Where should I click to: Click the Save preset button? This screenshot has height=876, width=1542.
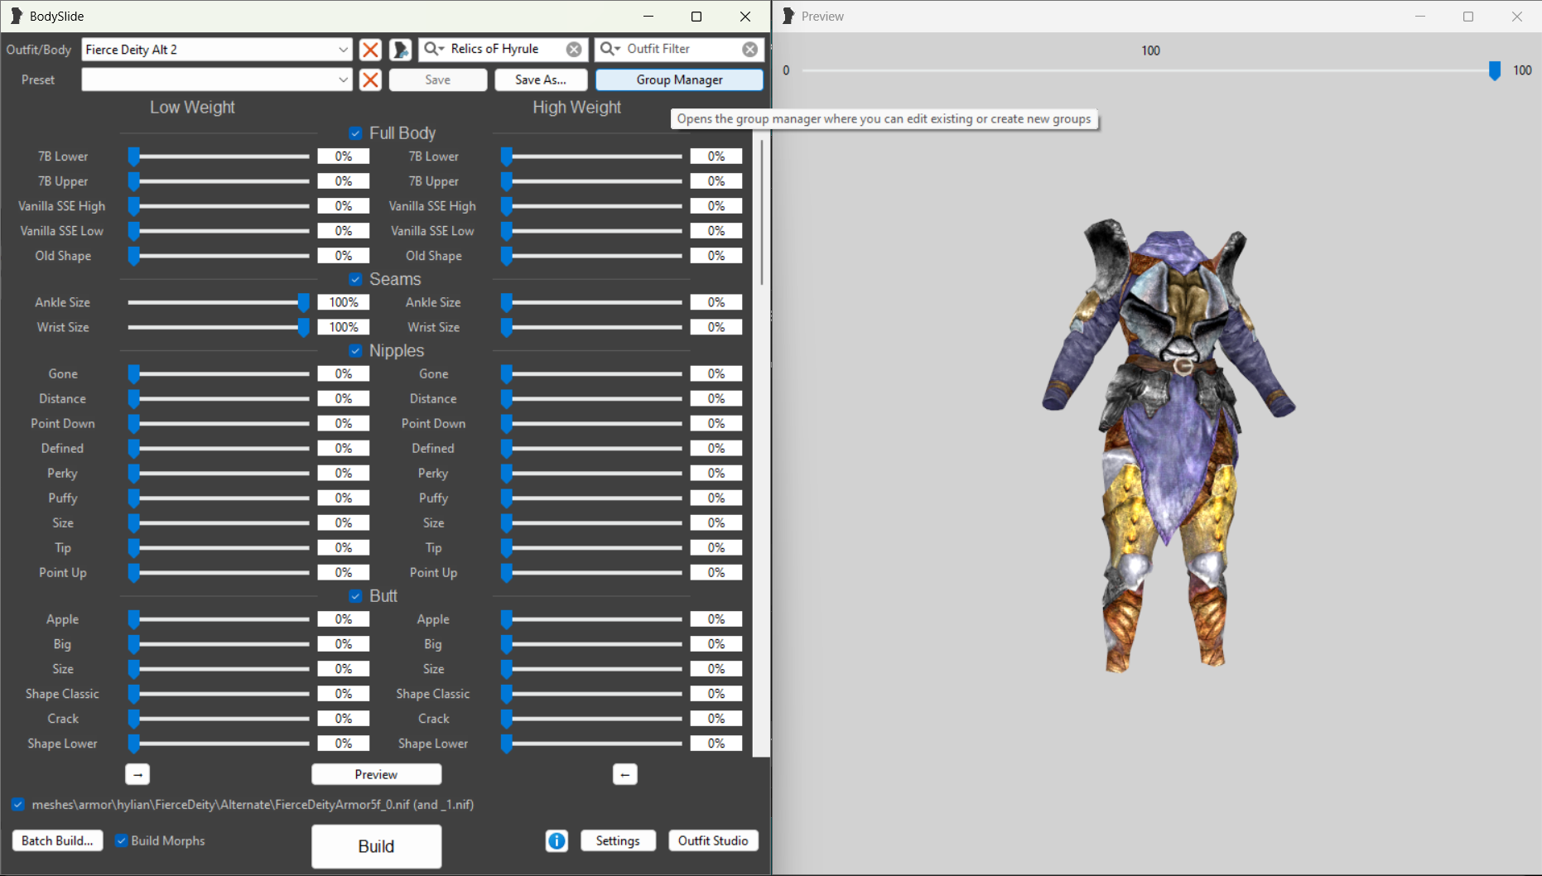pyautogui.click(x=438, y=79)
